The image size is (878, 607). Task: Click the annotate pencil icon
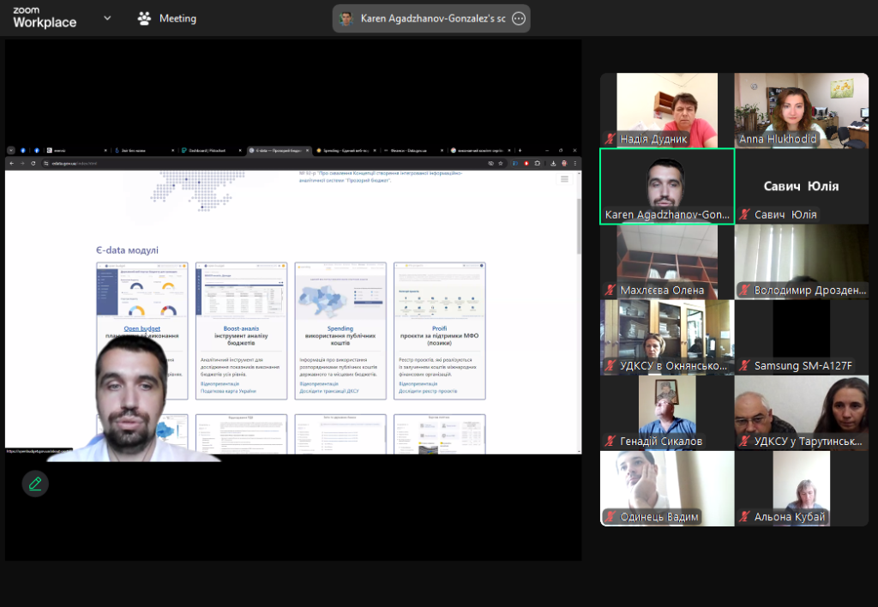pyautogui.click(x=35, y=484)
